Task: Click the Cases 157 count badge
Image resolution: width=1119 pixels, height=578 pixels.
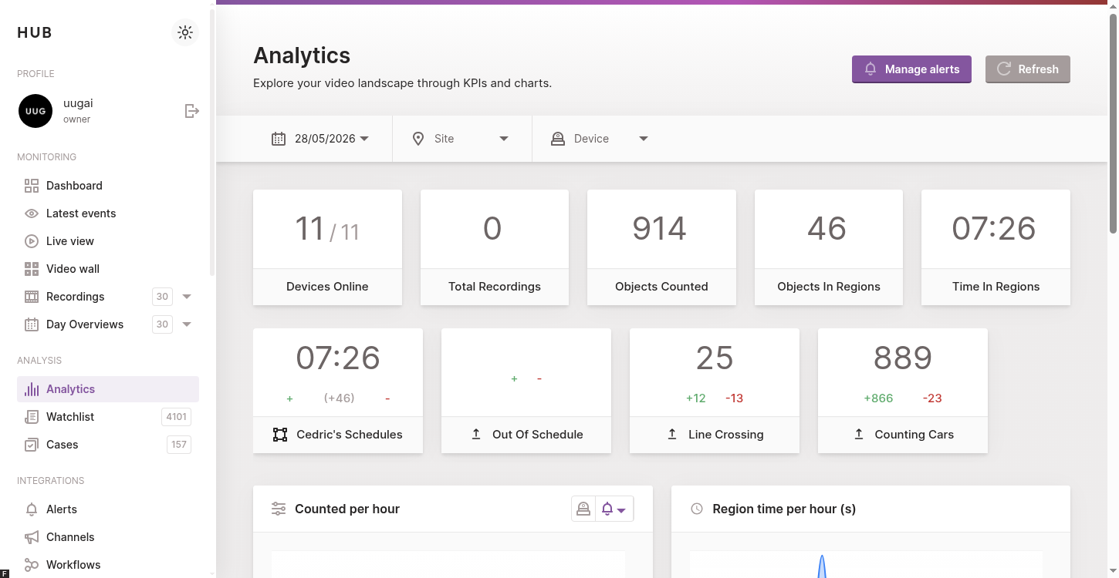Action: click(x=179, y=445)
